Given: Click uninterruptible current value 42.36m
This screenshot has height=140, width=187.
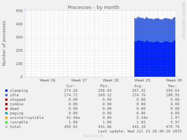Looking at the screenshot, I should tap(73, 118).
